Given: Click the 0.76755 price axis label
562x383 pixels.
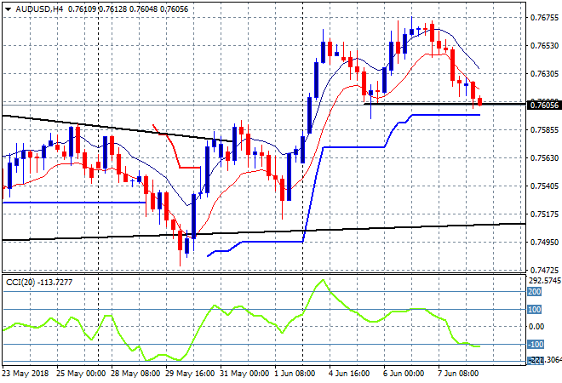Looking at the screenshot, I should point(544,18).
